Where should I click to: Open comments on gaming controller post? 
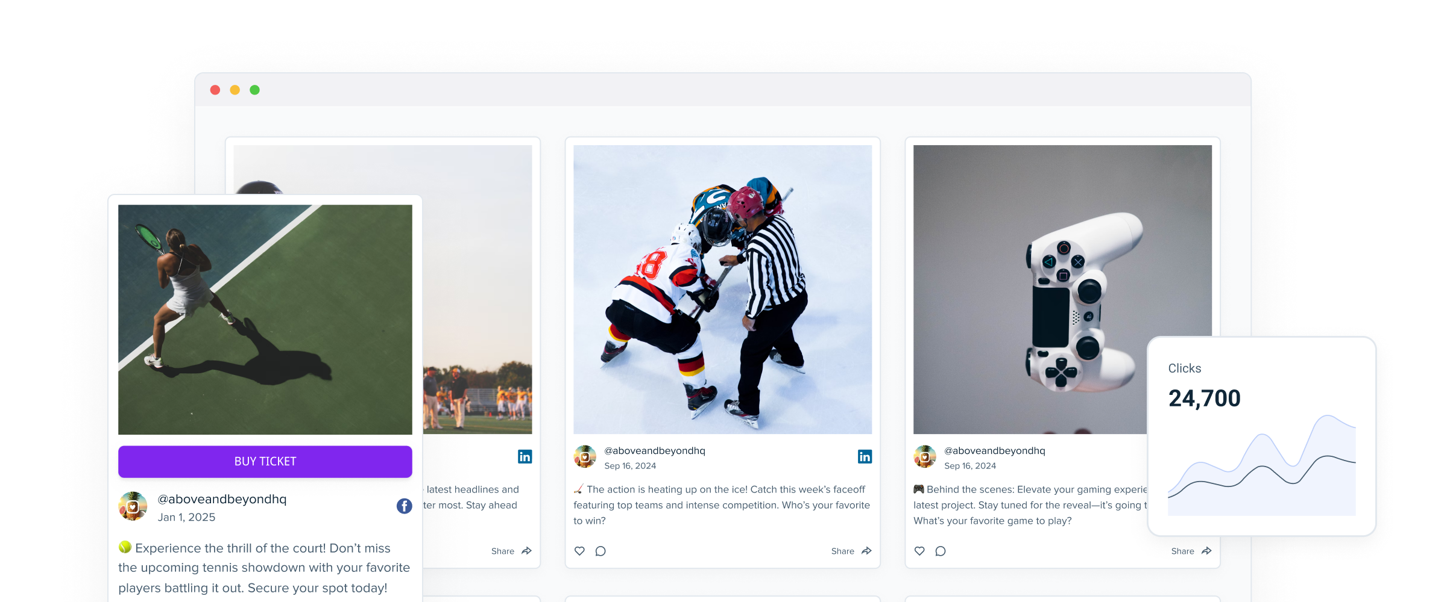941,551
